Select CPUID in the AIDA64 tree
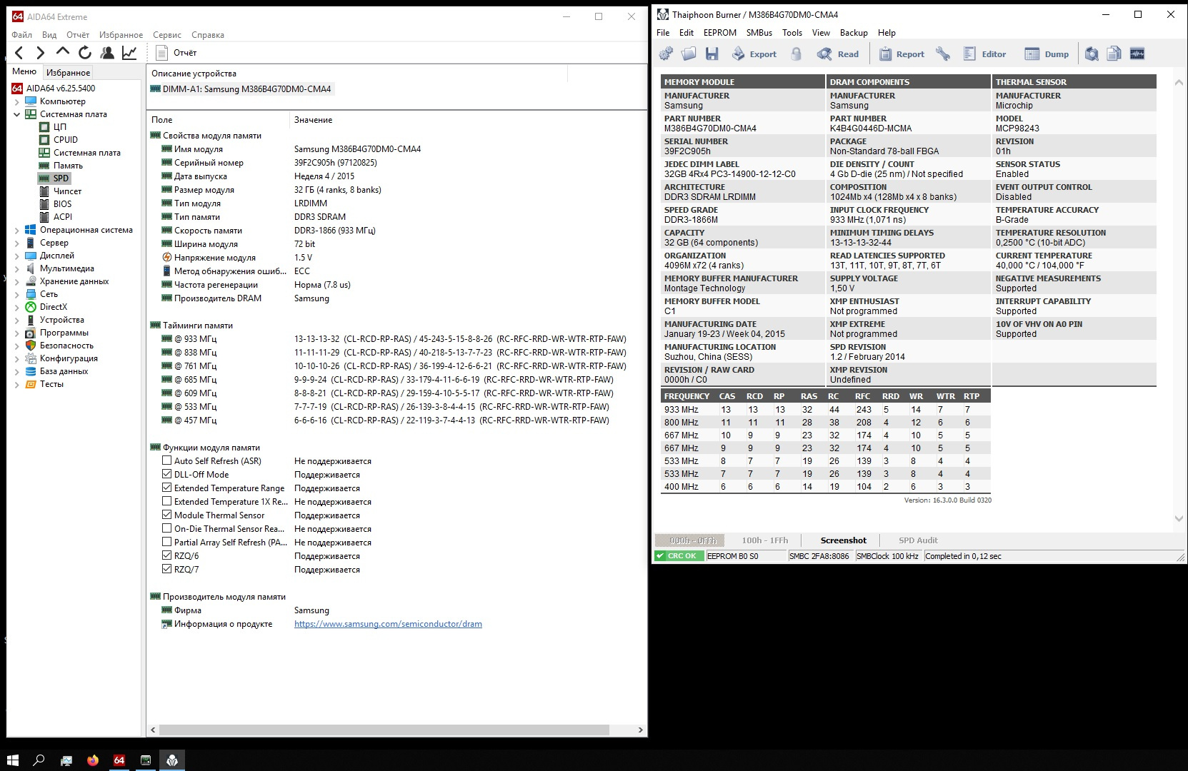1188x771 pixels. 66,140
